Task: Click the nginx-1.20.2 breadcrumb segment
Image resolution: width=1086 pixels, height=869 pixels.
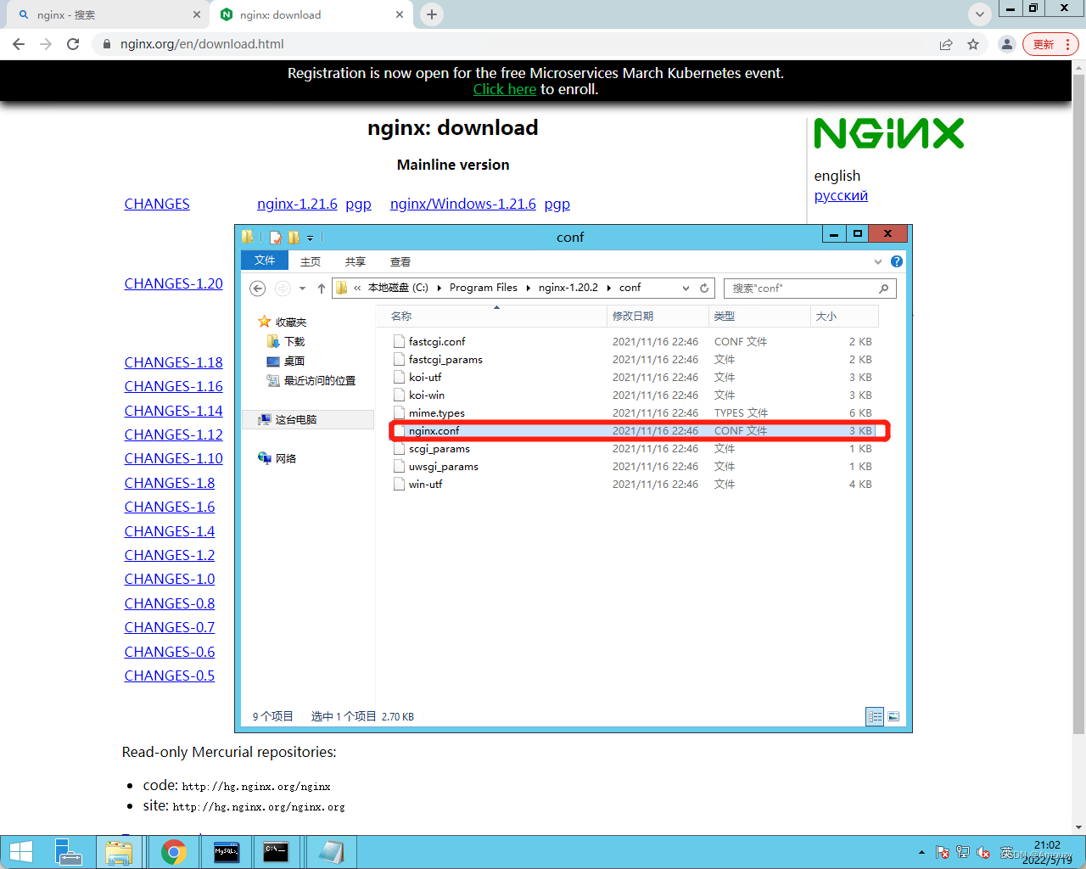Action: coord(568,288)
